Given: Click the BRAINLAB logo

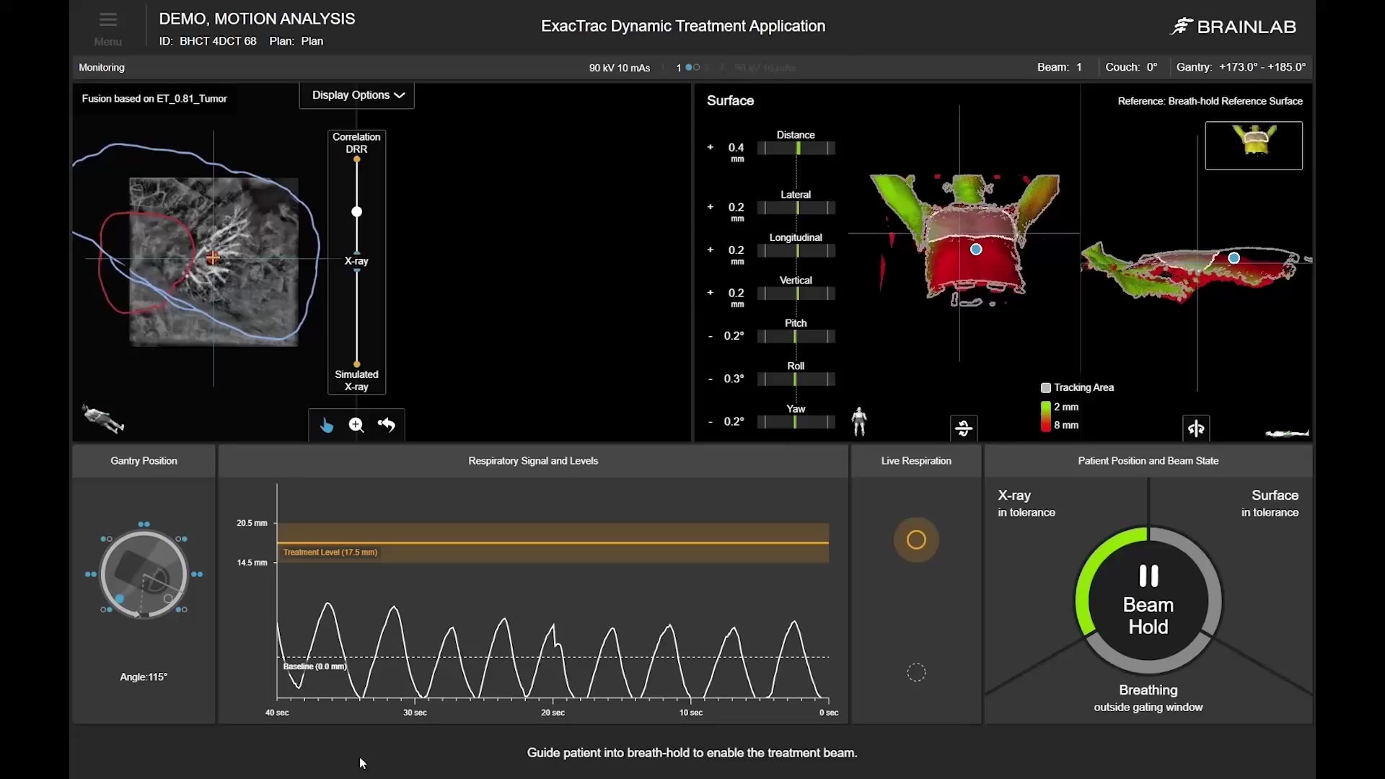Looking at the screenshot, I should (1233, 27).
